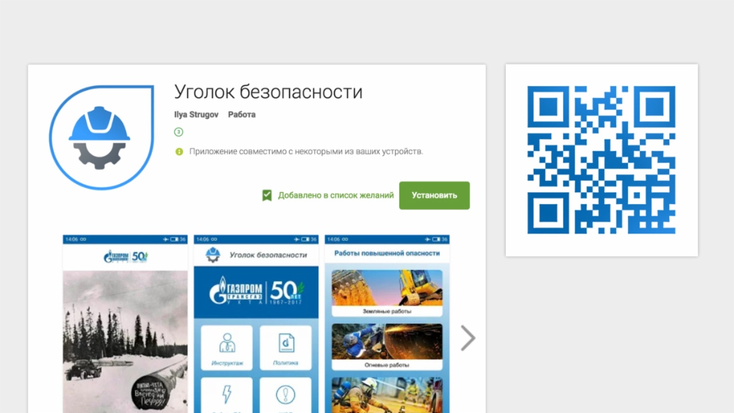Click the Огневые работы welding card
Viewport: 734px width, 413px height.
[x=387, y=347]
